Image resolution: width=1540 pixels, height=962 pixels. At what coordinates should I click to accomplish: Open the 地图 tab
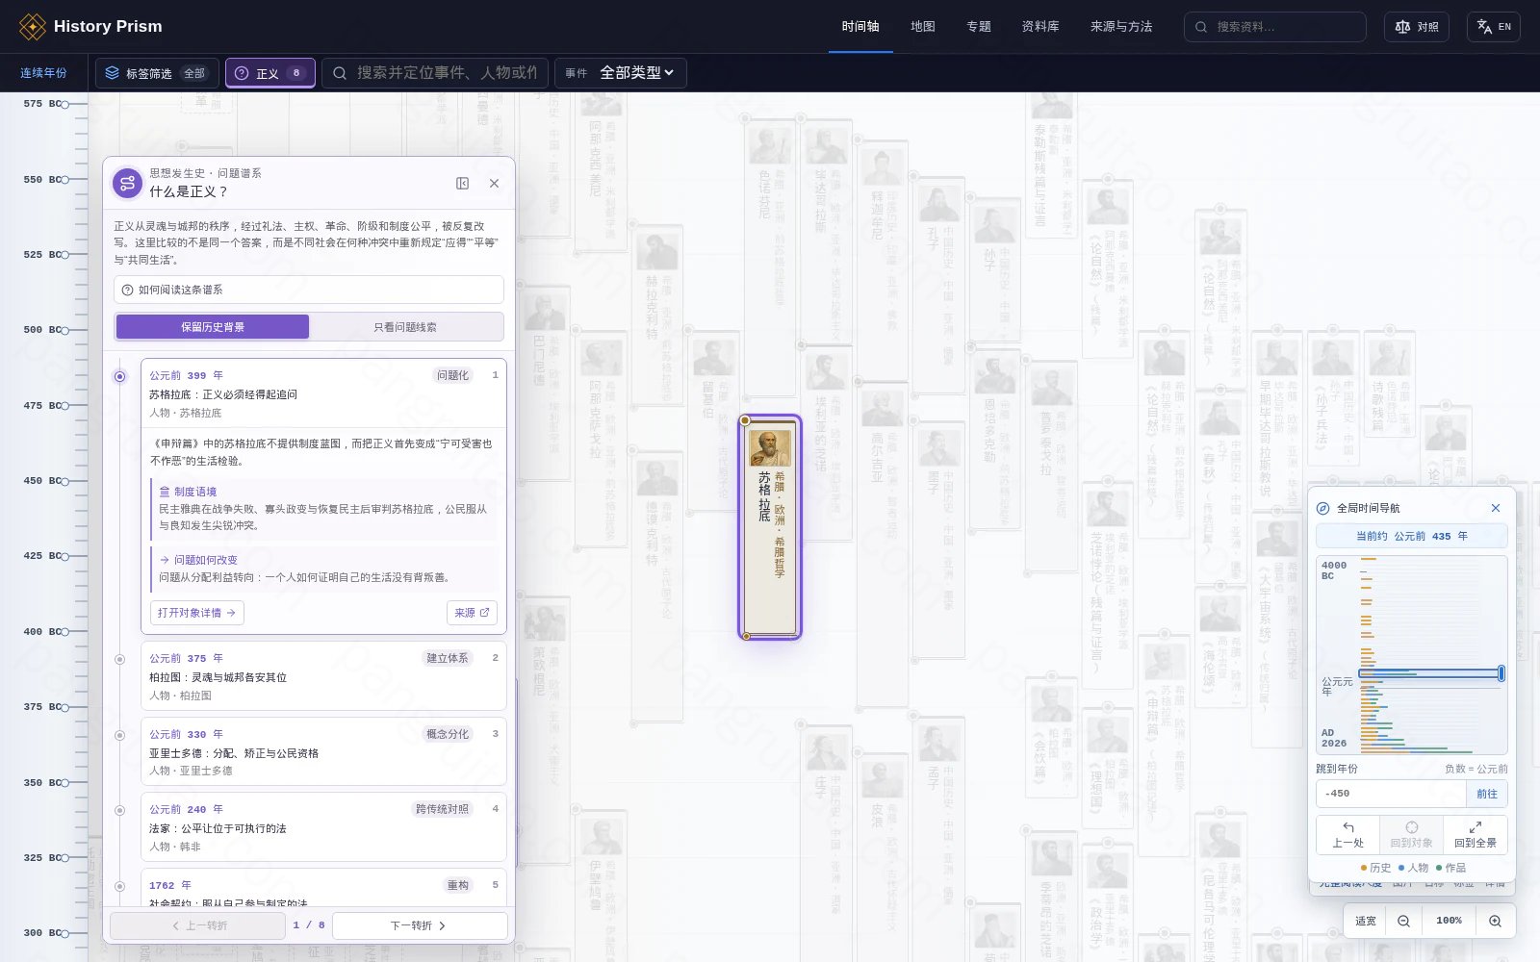[x=923, y=27]
